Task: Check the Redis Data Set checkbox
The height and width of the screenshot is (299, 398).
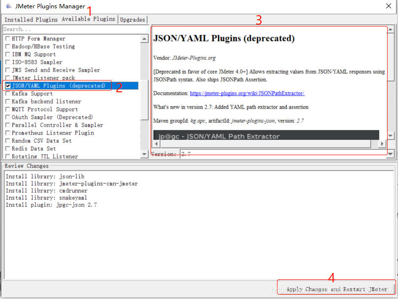Action: 8,148
